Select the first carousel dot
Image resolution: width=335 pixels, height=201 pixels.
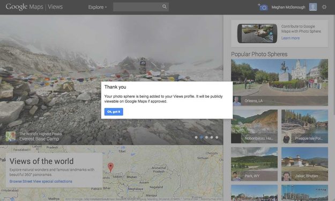pos(196,138)
